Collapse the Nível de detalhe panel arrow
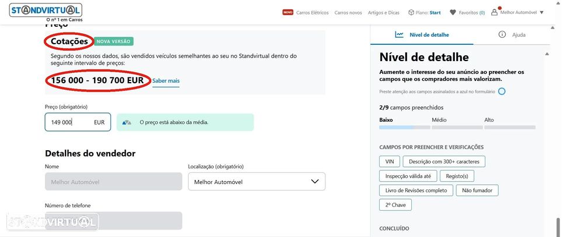This screenshot has width=584, height=237. click(x=547, y=54)
